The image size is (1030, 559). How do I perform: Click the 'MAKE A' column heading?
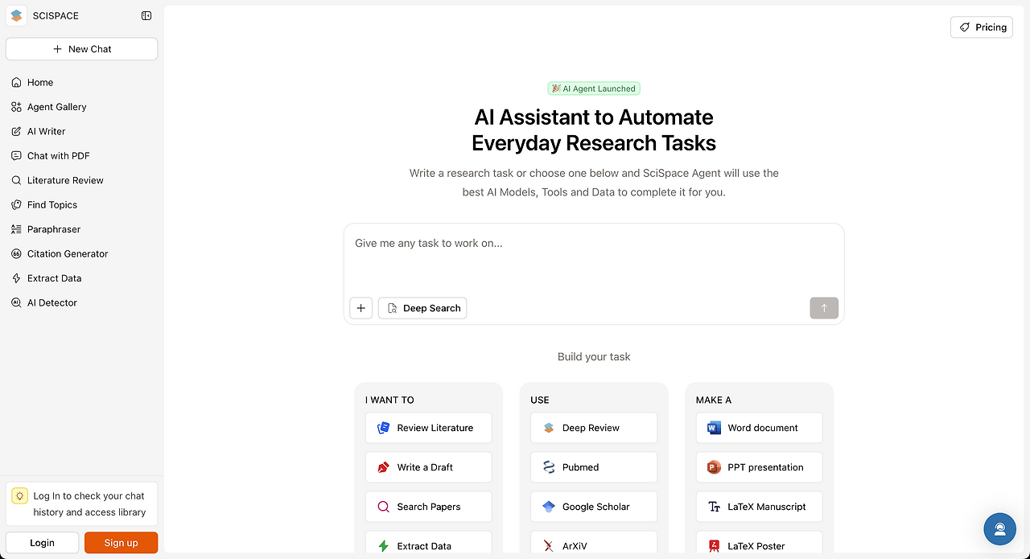[x=714, y=400]
